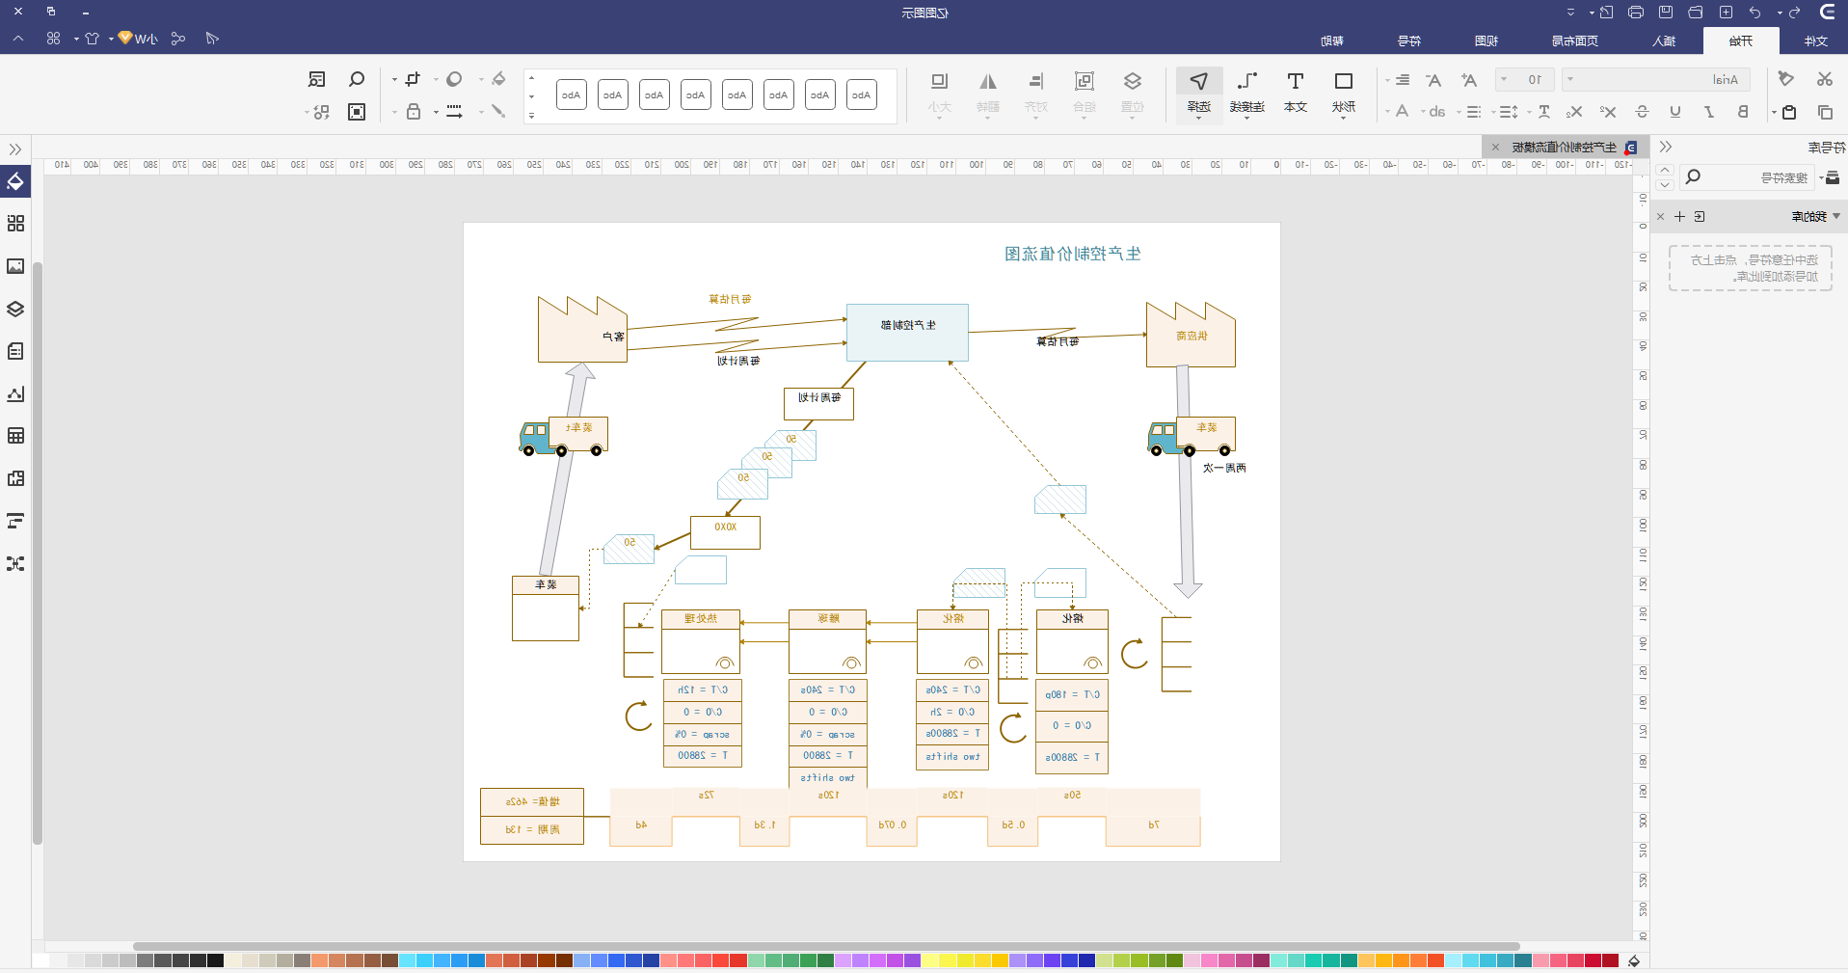
Task: Click the shirt theme icon in the title bar
Action: [x=92, y=39]
